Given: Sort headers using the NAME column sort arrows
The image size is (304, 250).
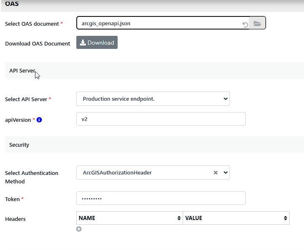Looking at the screenshot, I should coord(179,218).
